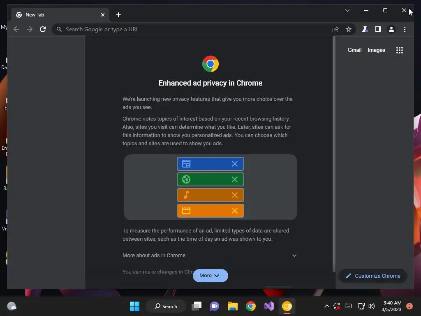Viewport: 421px width, 316px height.
Task: Open Visual Studio from taskbar
Action: click(269, 306)
